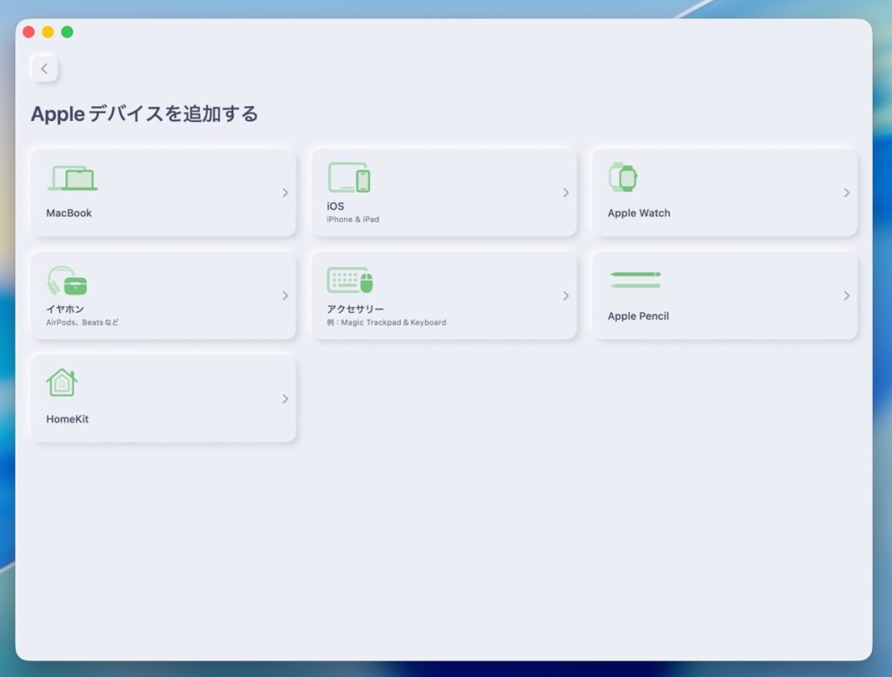Screen dimensions: 892x677
Task: Click the Apple Watch icon
Action: point(623,178)
